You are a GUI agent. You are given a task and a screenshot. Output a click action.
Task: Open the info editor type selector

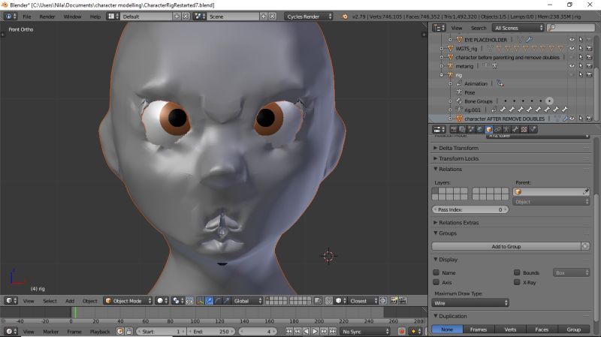coord(11,17)
